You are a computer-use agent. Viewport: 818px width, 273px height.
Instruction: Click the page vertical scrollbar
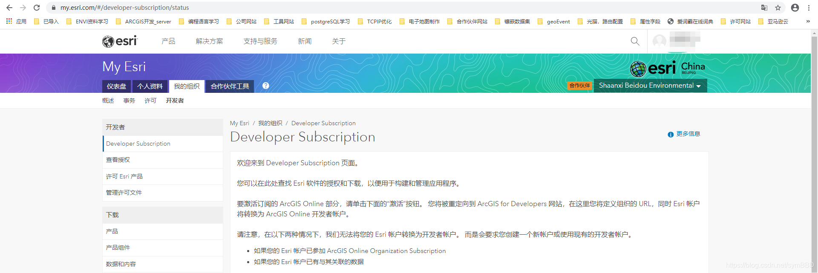coord(814,151)
